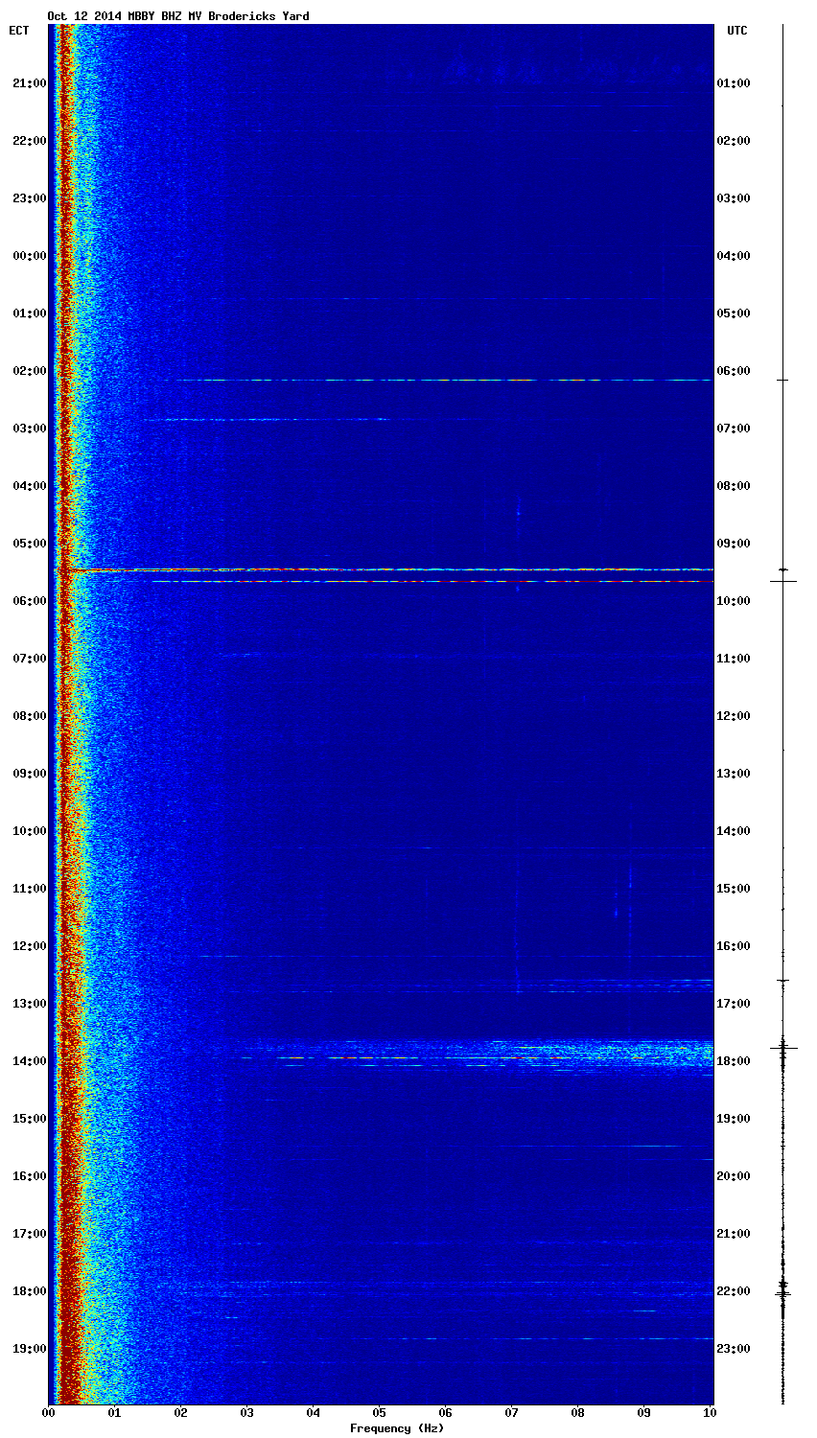Click the 10 tick on the frequency axis
The image size is (817, 1438).
click(709, 1413)
